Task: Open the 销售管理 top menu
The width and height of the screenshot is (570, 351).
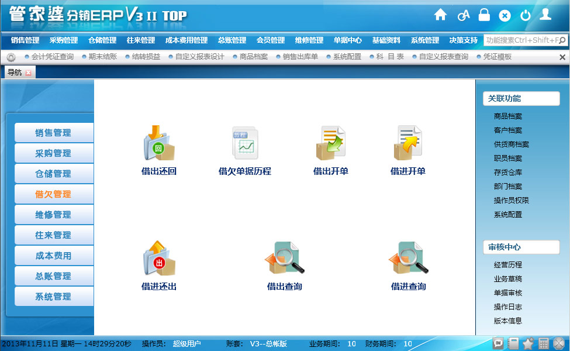Action: (25, 40)
